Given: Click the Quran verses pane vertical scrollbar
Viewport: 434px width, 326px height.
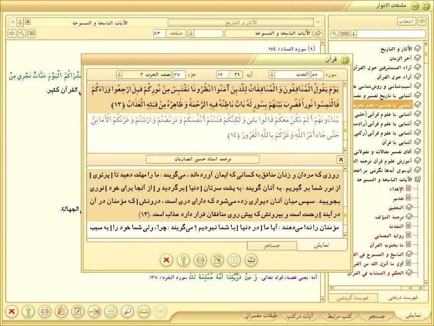Looking at the screenshot, I should click(345, 118).
